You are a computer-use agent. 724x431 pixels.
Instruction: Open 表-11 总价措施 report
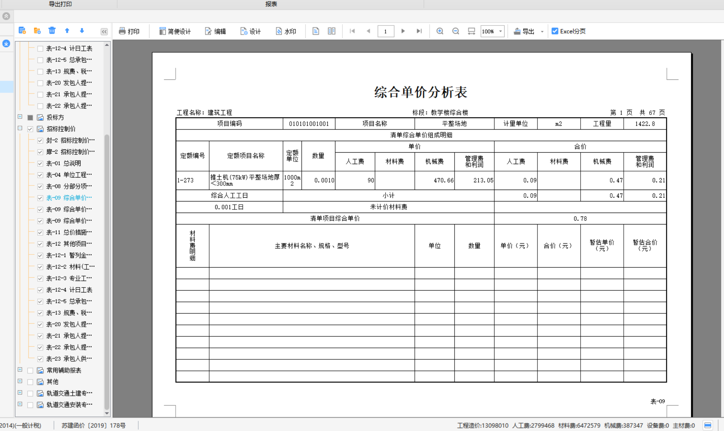[69, 232]
